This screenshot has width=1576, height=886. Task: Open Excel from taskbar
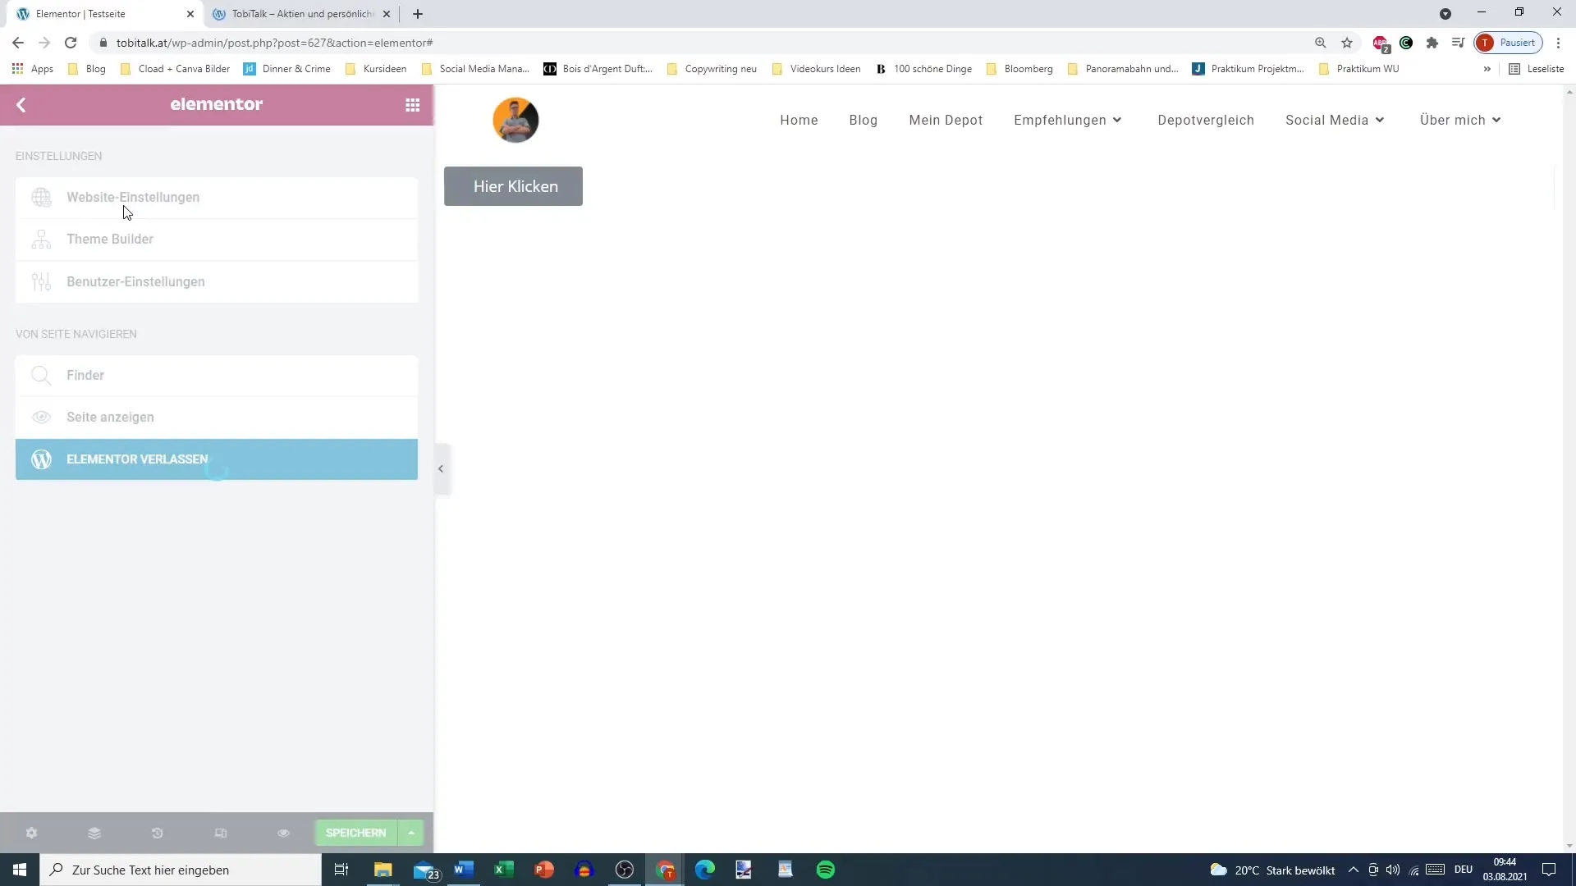pos(504,870)
